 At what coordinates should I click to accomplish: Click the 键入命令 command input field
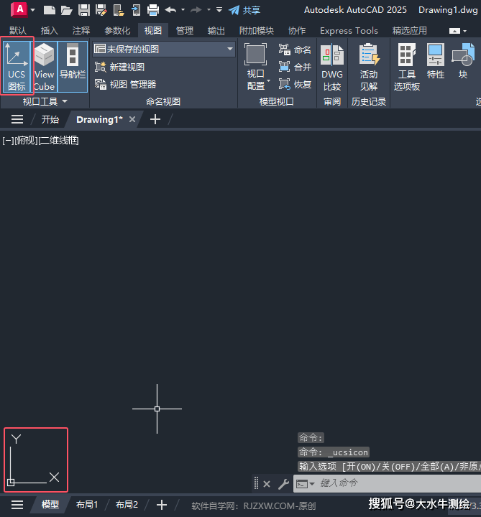pos(395,484)
